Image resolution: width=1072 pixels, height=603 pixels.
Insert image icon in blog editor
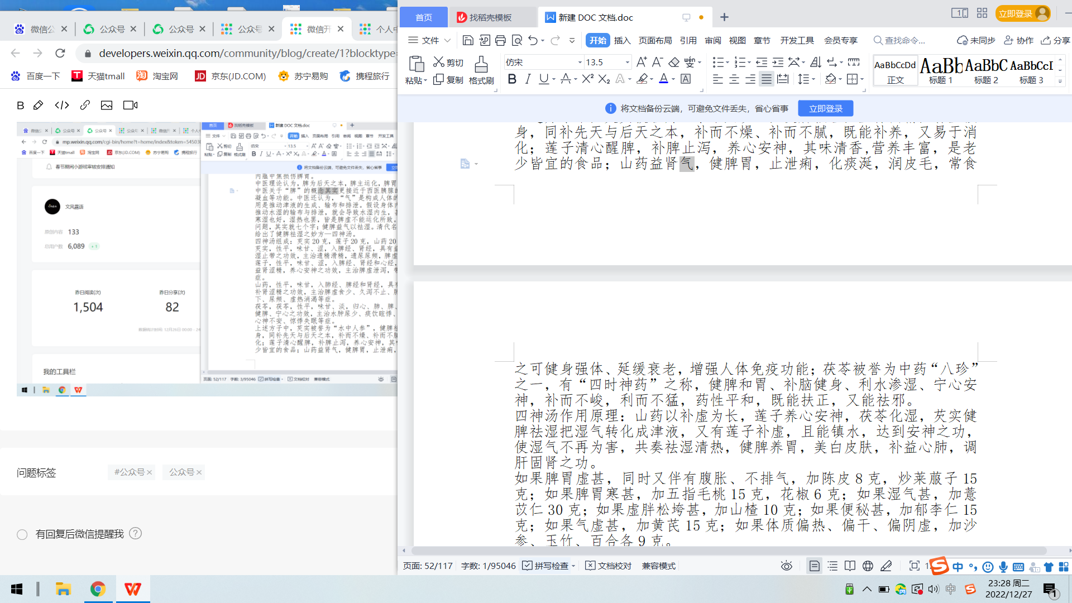tap(107, 105)
